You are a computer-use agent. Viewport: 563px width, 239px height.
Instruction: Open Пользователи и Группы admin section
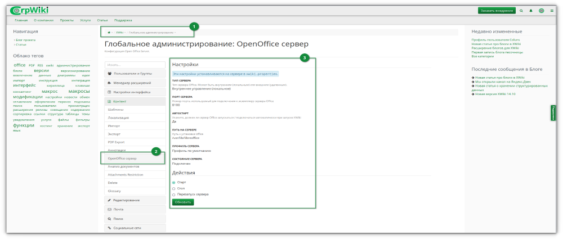click(135, 74)
